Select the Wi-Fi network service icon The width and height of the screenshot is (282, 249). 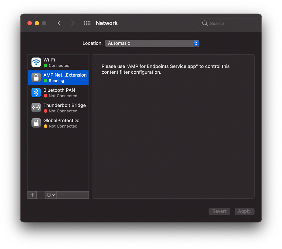[36, 62]
